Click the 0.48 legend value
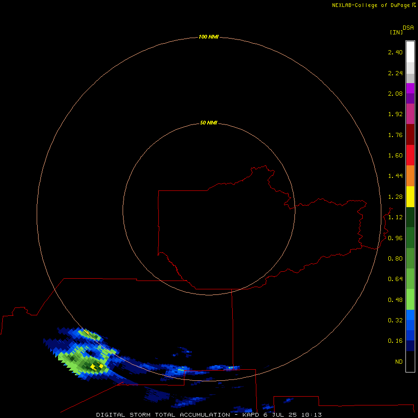Viewport: 418px width, 418px height. pos(395,300)
